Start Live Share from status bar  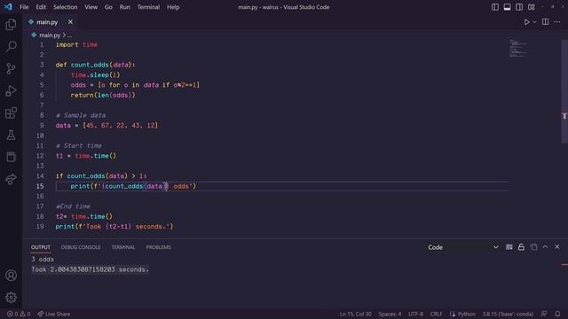[54, 314]
